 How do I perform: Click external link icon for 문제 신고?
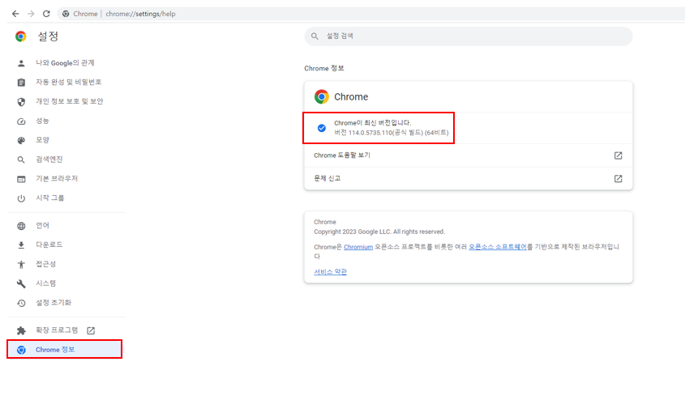click(619, 178)
